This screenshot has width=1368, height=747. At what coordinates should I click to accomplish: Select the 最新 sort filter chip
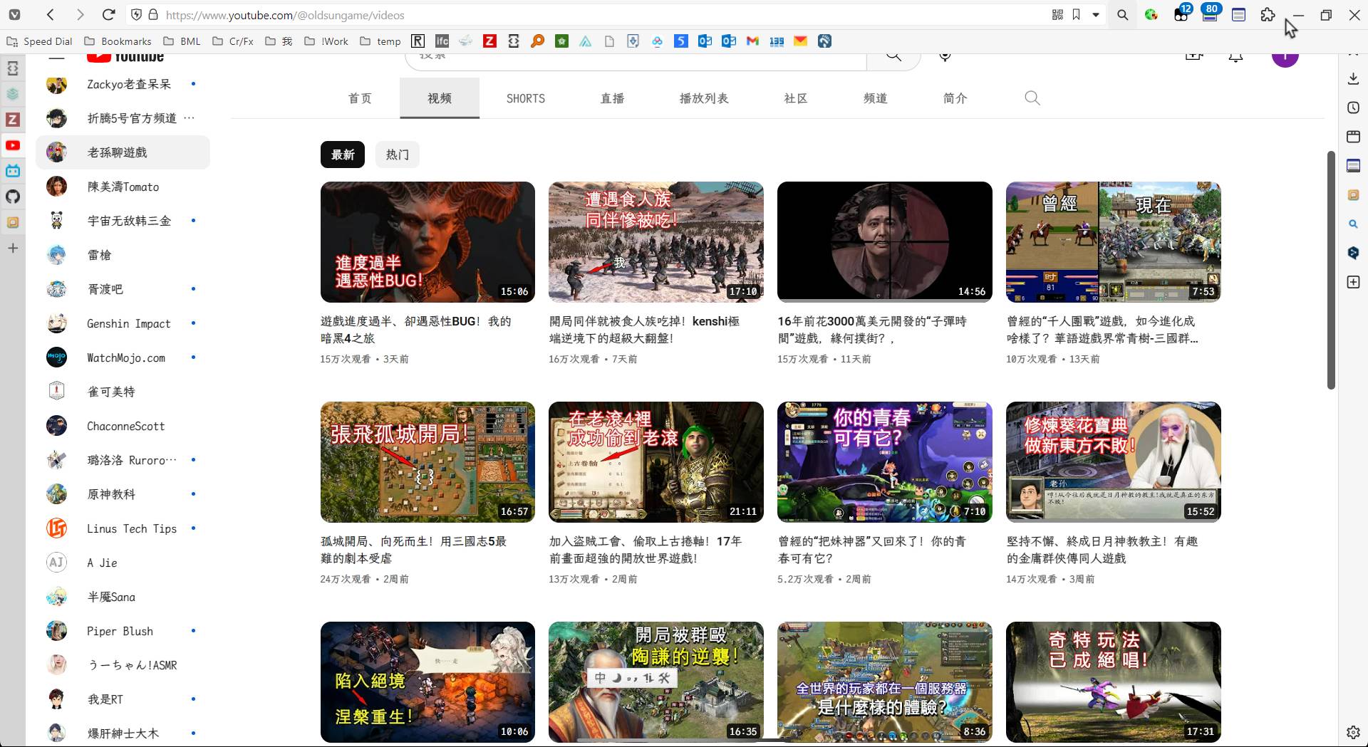click(x=342, y=155)
